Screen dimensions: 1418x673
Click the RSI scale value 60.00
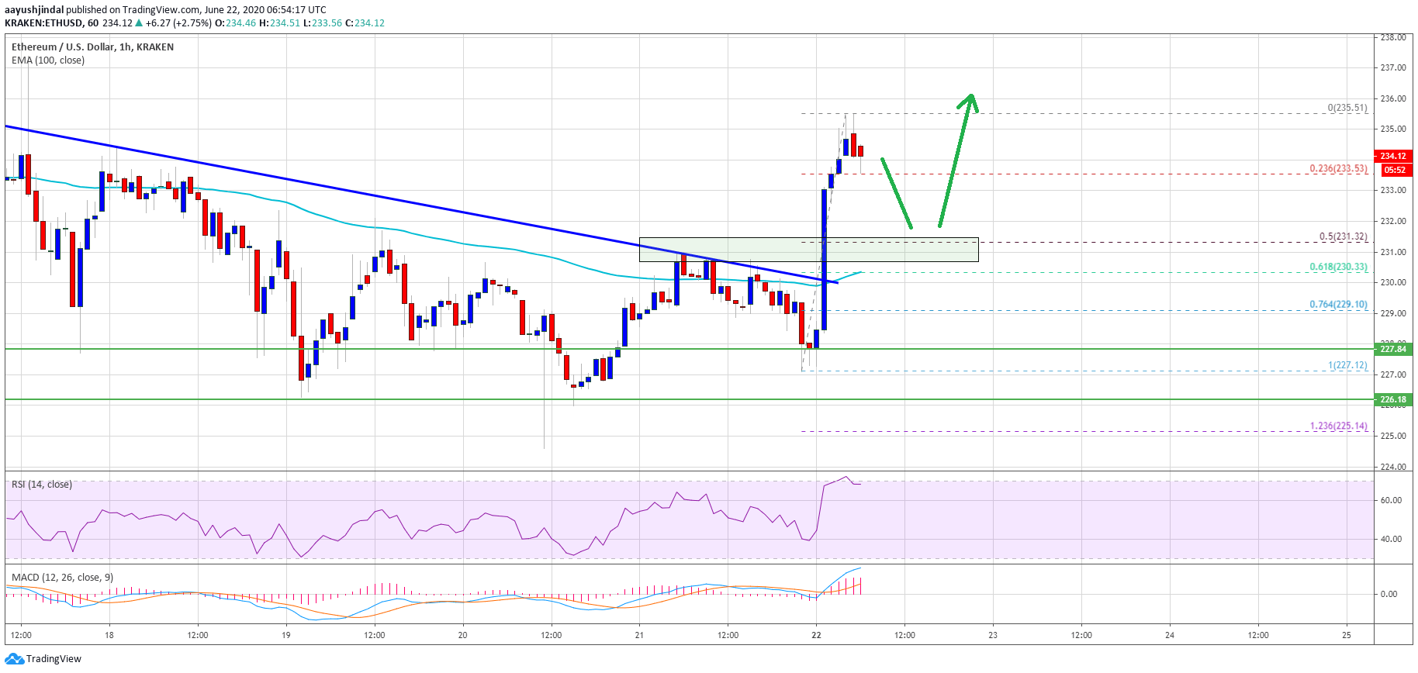point(1391,500)
